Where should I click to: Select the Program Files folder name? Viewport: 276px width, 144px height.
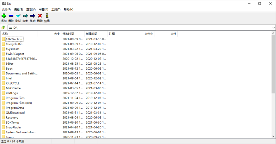click(15, 98)
